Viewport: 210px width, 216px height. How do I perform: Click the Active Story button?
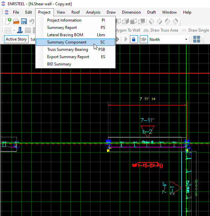point(16,39)
